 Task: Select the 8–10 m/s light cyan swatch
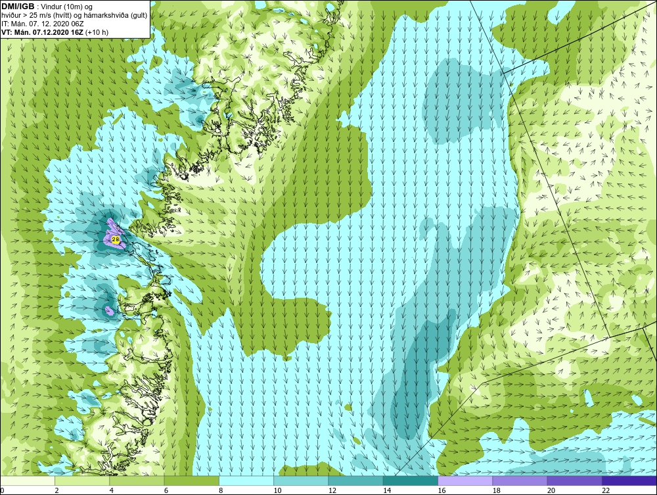point(246,481)
